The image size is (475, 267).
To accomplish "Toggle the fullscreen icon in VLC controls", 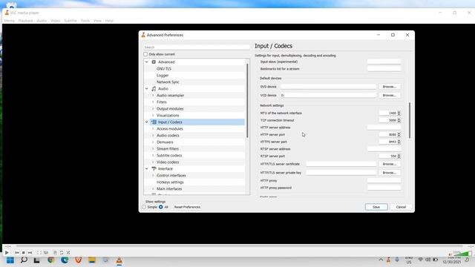I will 39,252.
